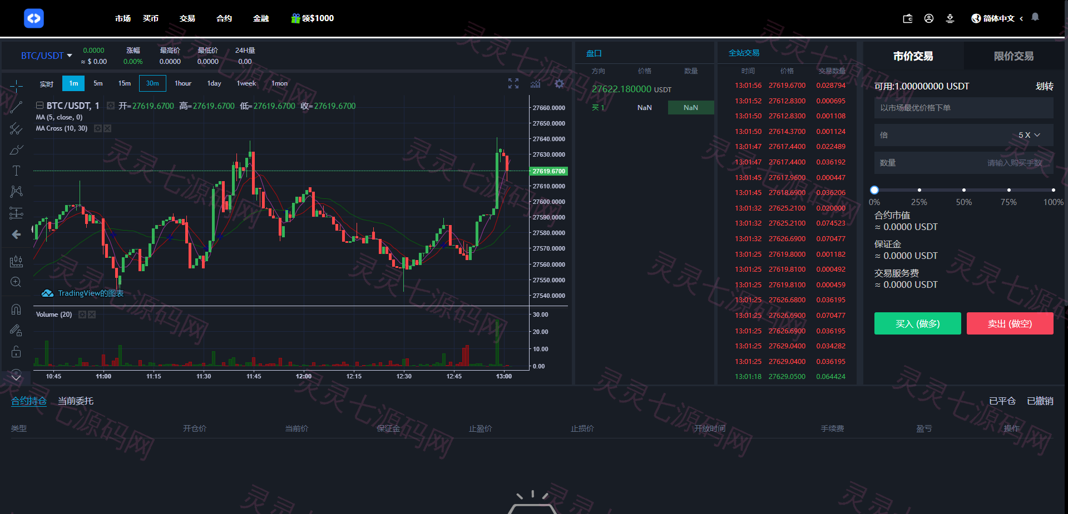1068x514 pixels.
Task: Open settings of Volume indicator
Action: pyautogui.click(x=82, y=315)
